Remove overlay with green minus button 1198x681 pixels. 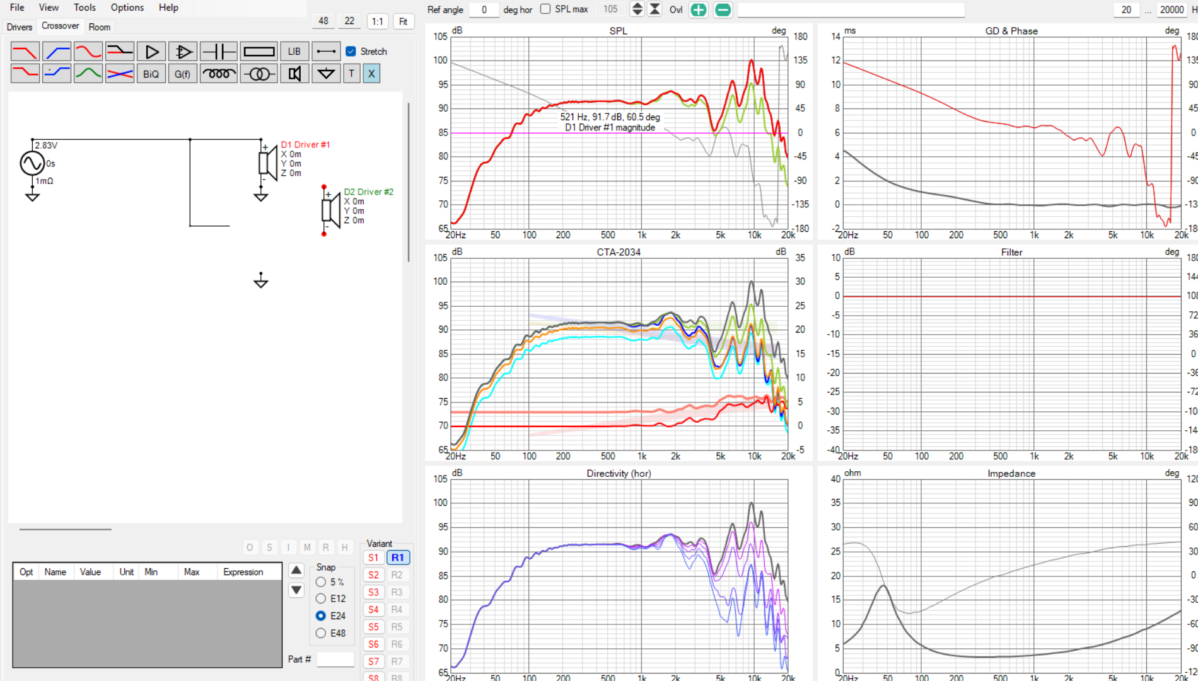(x=723, y=9)
